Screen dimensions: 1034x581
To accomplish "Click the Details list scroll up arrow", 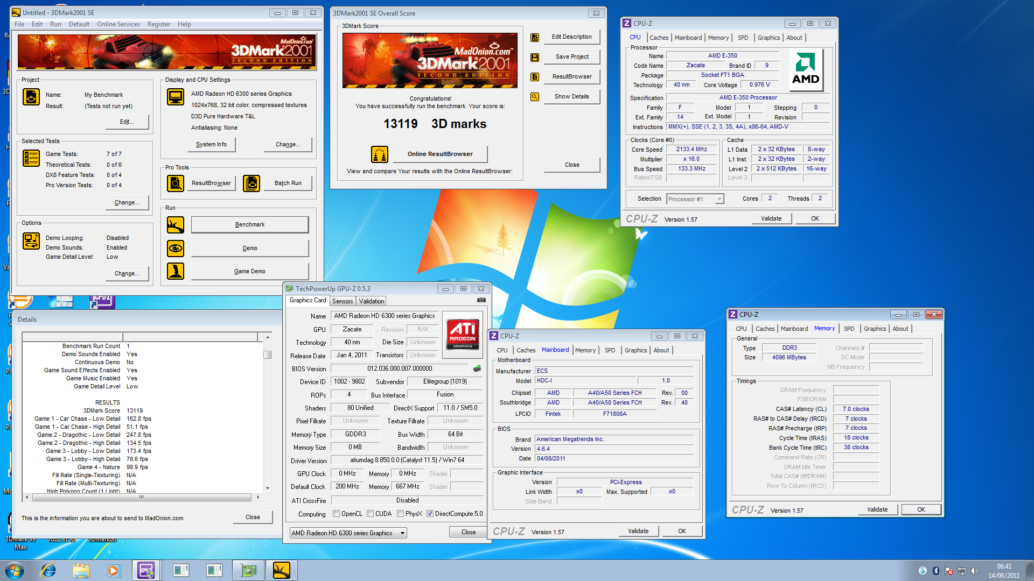I will (267, 337).
